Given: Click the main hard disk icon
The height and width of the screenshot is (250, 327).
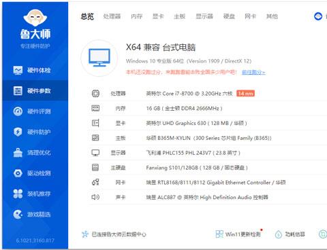Looking at the screenshot, I should pos(95,168).
